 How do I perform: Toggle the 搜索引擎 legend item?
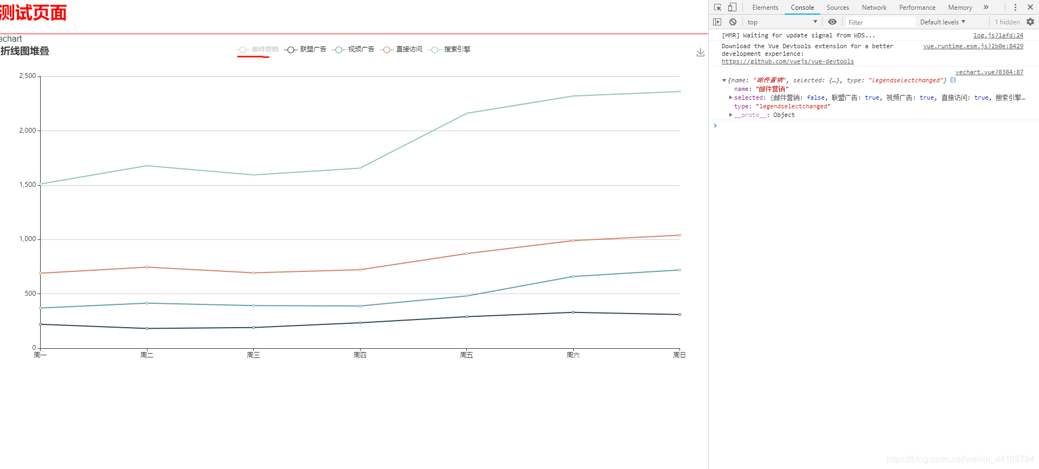[x=449, y=49]
